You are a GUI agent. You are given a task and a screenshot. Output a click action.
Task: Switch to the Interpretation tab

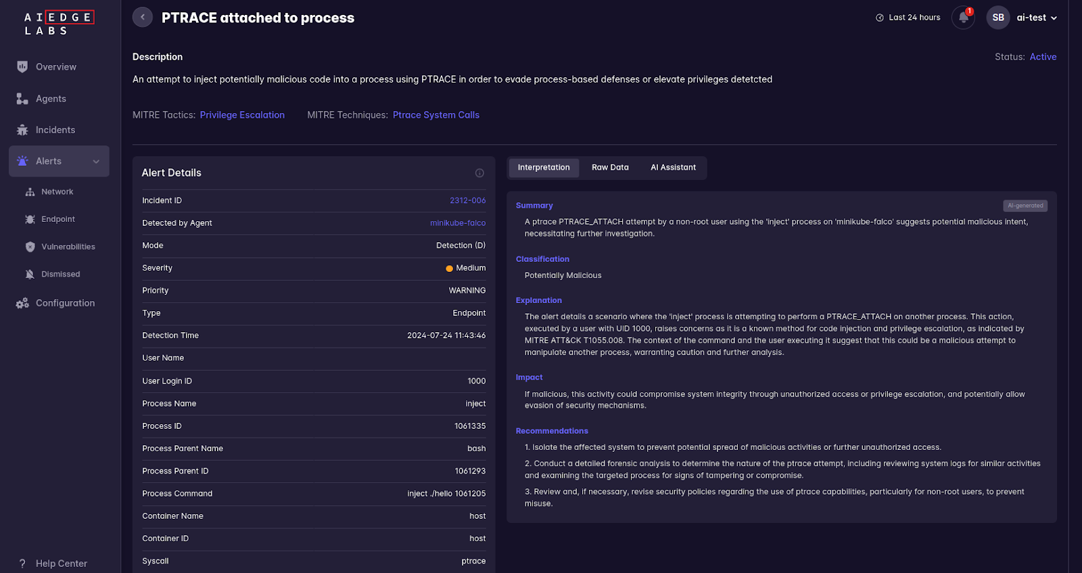click(x=544, y=168)
